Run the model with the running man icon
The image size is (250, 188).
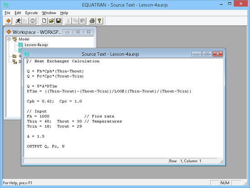[x=18, y=21]
